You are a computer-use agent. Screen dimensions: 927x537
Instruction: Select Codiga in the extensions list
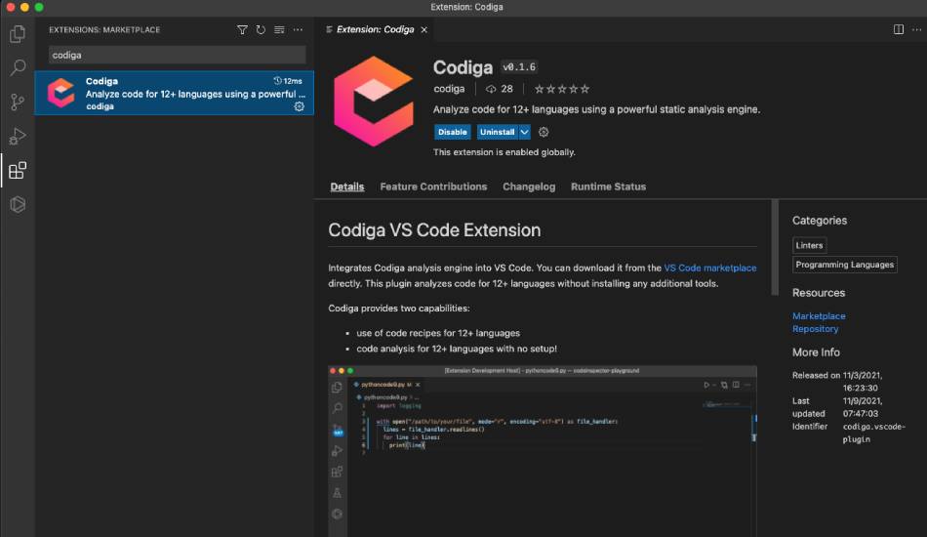pos(175,93)
